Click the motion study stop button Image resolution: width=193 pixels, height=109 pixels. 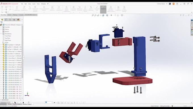tap(23, 102)
